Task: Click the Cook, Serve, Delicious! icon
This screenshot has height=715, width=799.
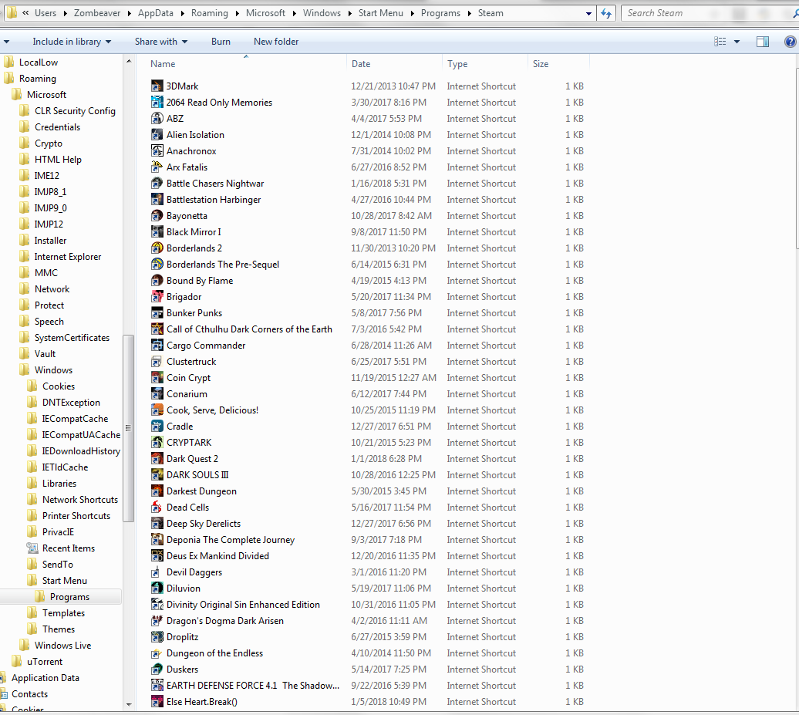Action: 157,410
